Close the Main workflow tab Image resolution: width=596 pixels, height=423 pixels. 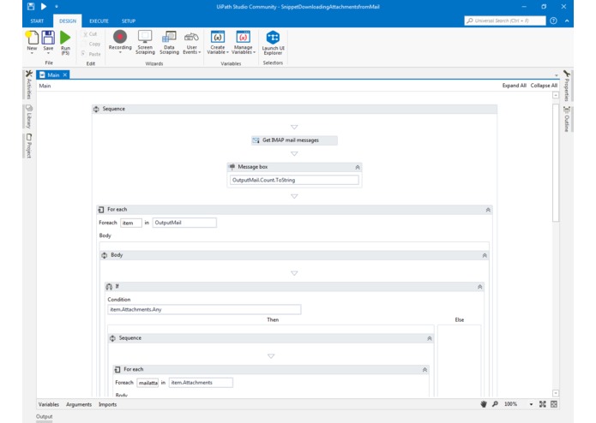[65, 74]
